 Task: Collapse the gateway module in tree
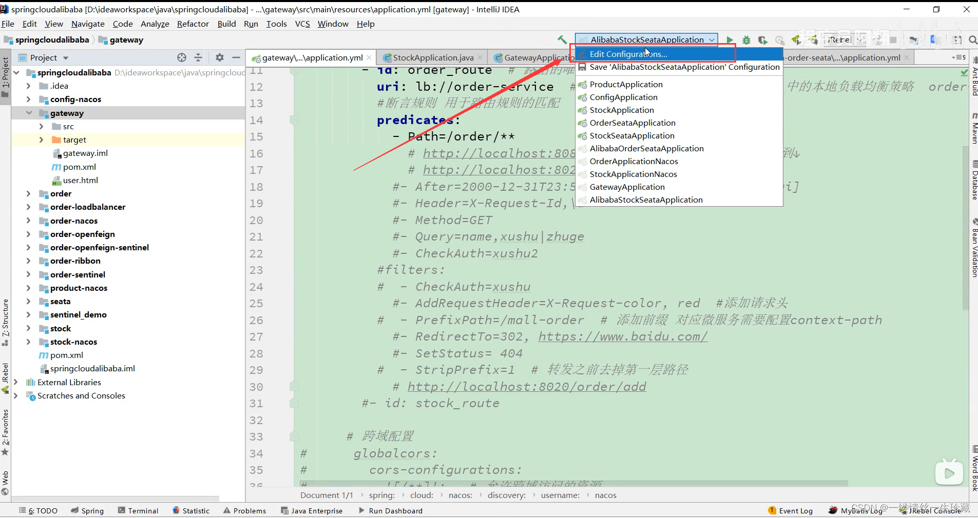click(29, 113)
